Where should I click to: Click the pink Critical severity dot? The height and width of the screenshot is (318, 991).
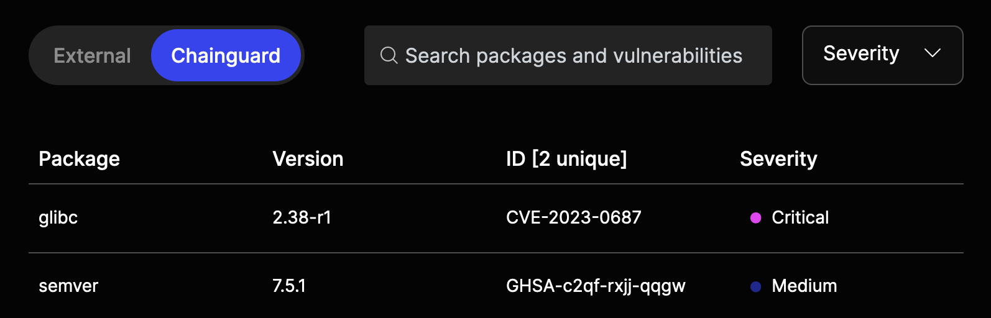(x=755, y=218)
